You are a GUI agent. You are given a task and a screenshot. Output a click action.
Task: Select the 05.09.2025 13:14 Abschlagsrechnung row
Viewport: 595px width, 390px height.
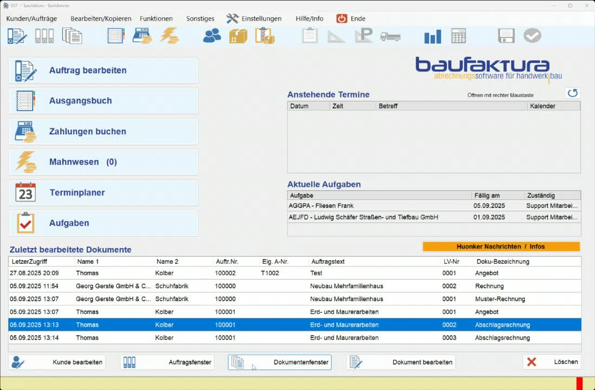294,337
